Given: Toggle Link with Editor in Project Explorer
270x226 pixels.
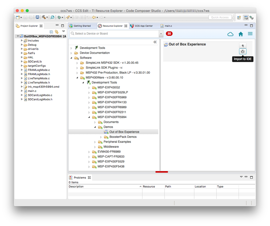Looking at the screenshot, I should tap(57, 32).
